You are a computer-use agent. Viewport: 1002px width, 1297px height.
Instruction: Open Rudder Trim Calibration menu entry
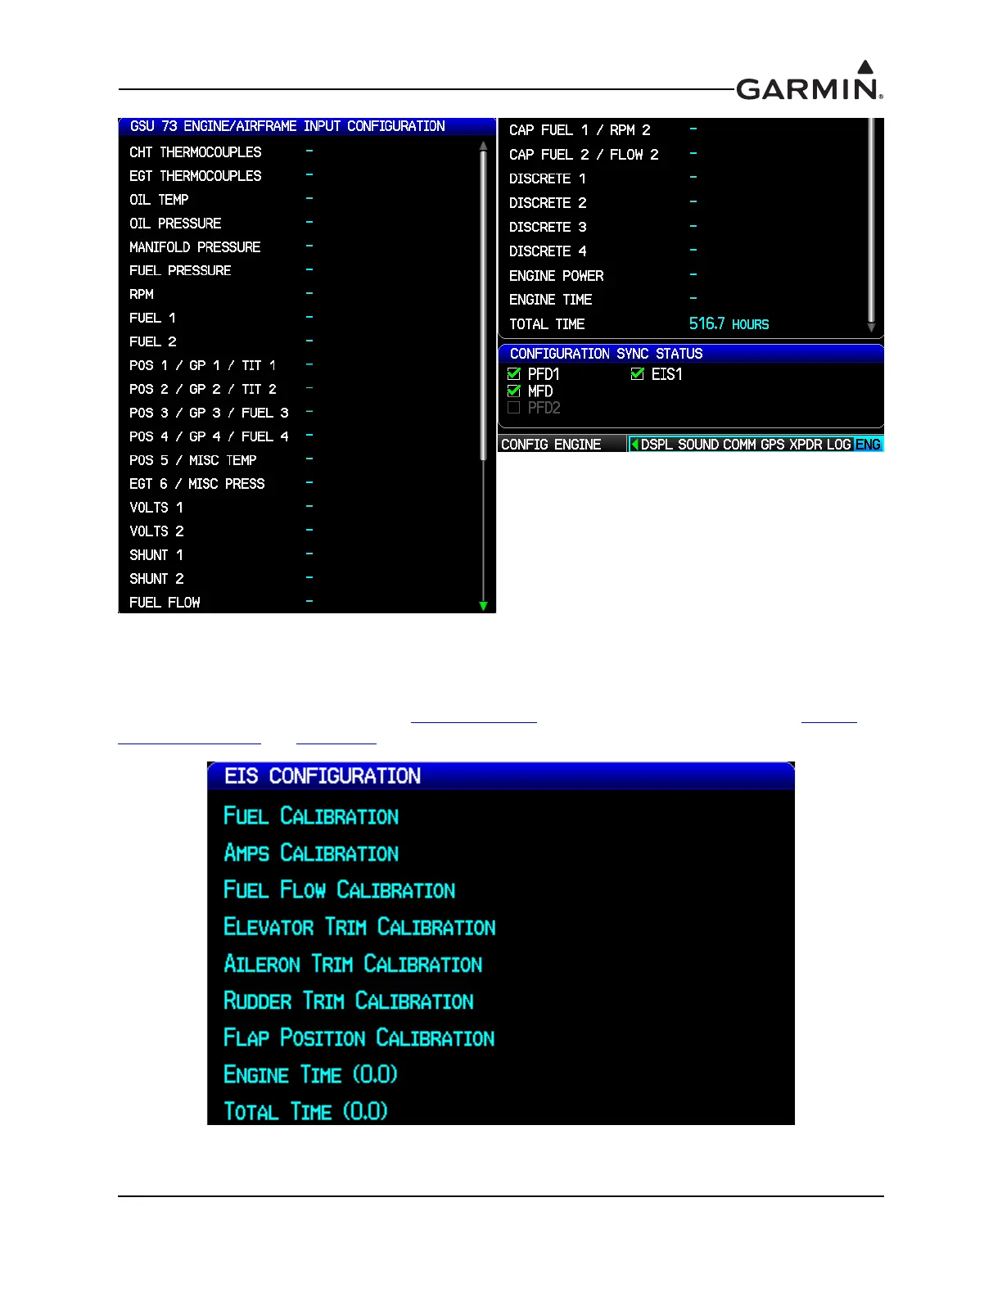(349, 1001)
